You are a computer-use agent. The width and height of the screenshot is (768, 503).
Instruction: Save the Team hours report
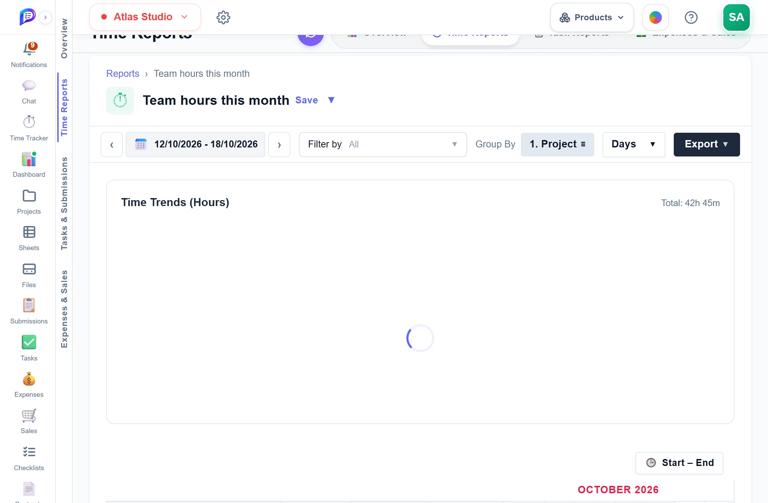pyautogui.click(x=307, y=100)
